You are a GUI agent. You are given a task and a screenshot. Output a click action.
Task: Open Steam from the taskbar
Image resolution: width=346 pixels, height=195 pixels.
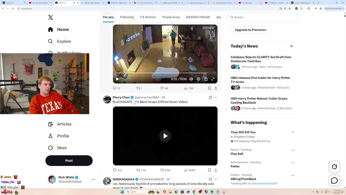point(206,192)
